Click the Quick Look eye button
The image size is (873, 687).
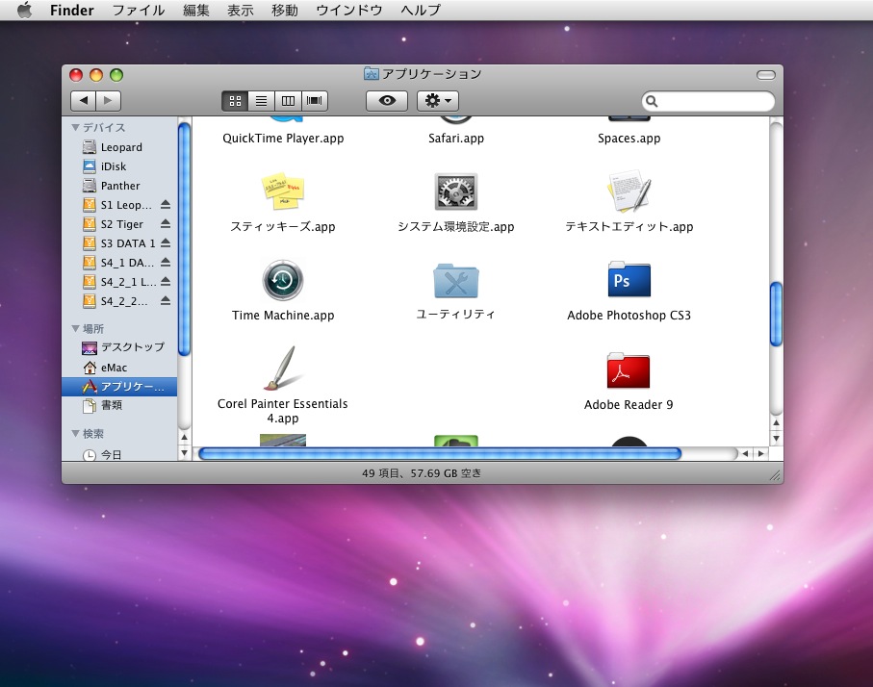point(387,101)
